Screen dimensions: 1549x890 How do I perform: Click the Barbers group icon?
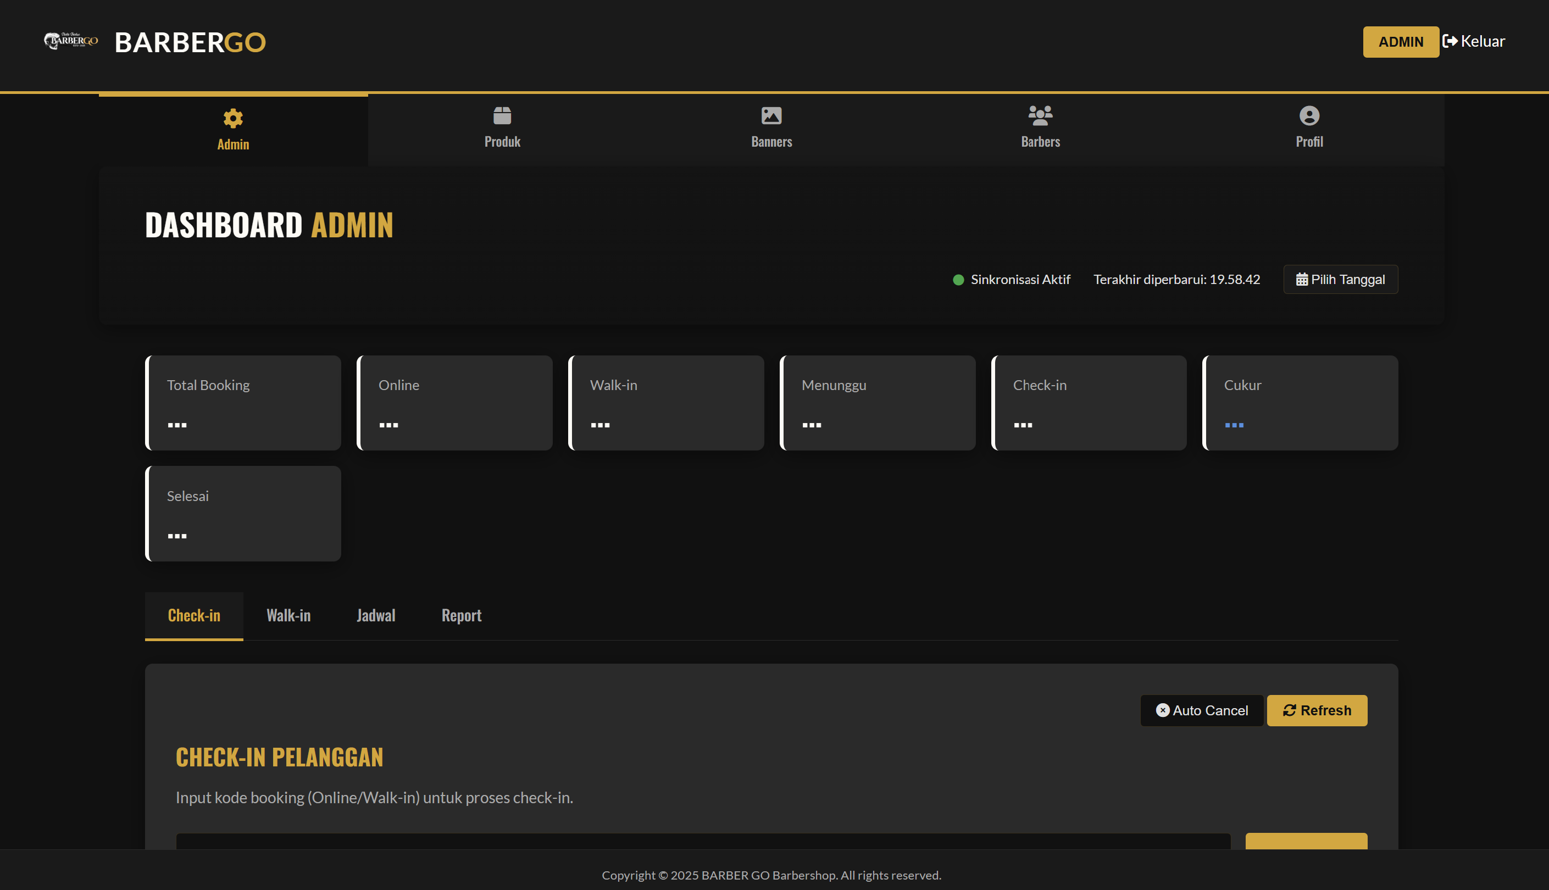click(1040, 115)
